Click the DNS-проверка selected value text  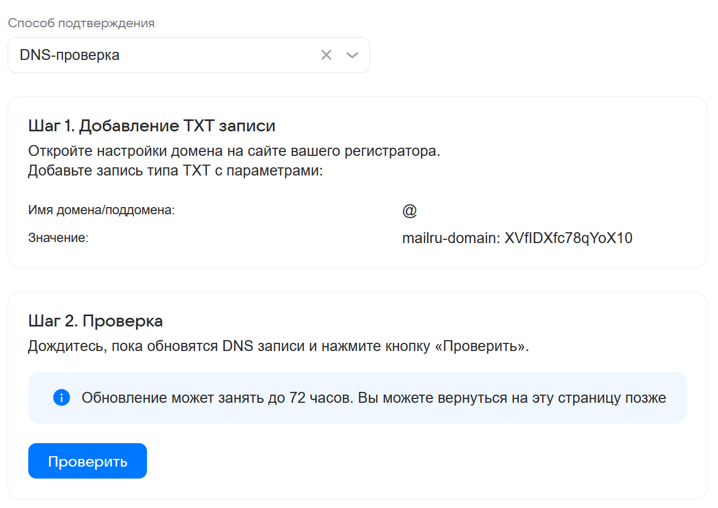point(70,55)
